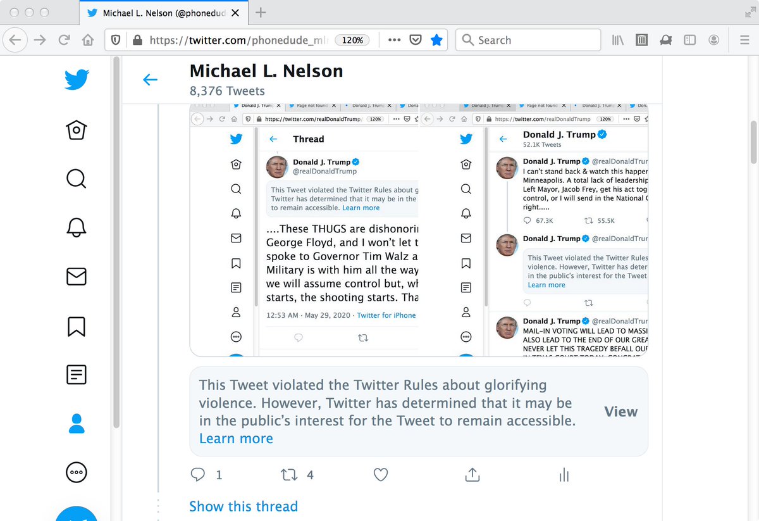
Task: Like the tweet with heart icon
Action: pyautogui.click(x=380, y=474)
